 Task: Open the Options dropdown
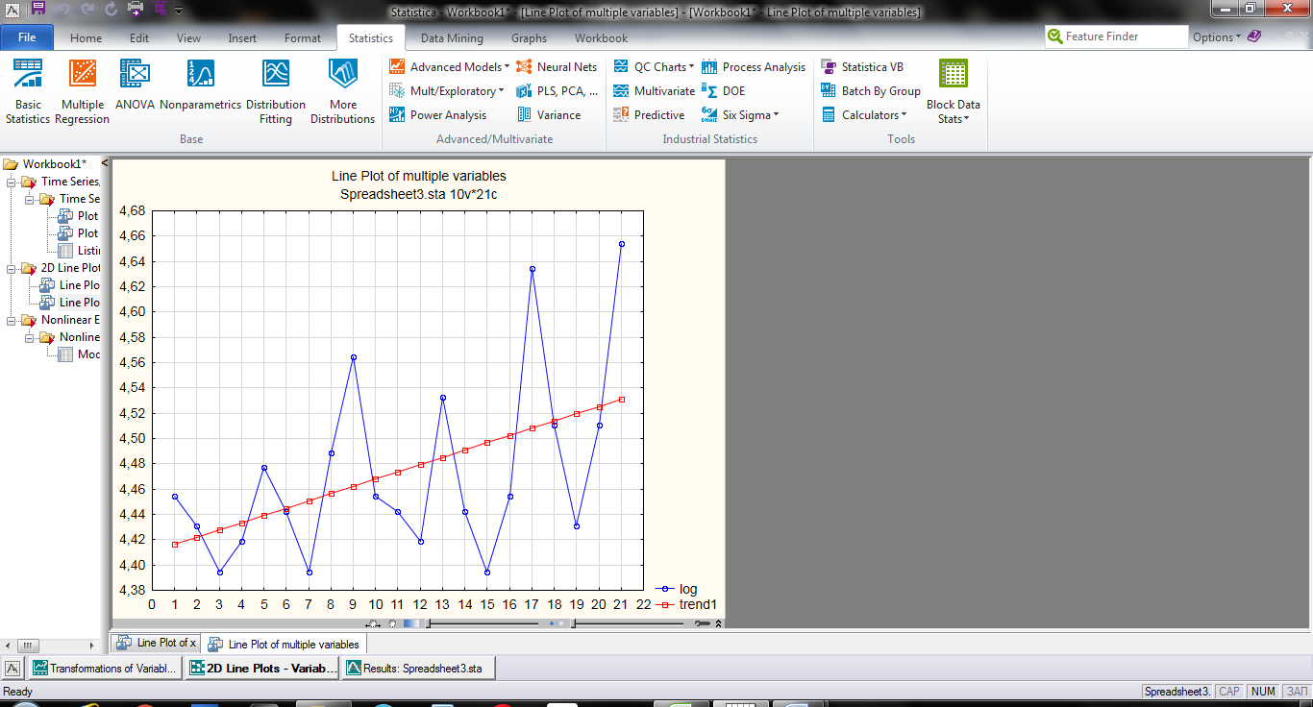pos(1217,37)
